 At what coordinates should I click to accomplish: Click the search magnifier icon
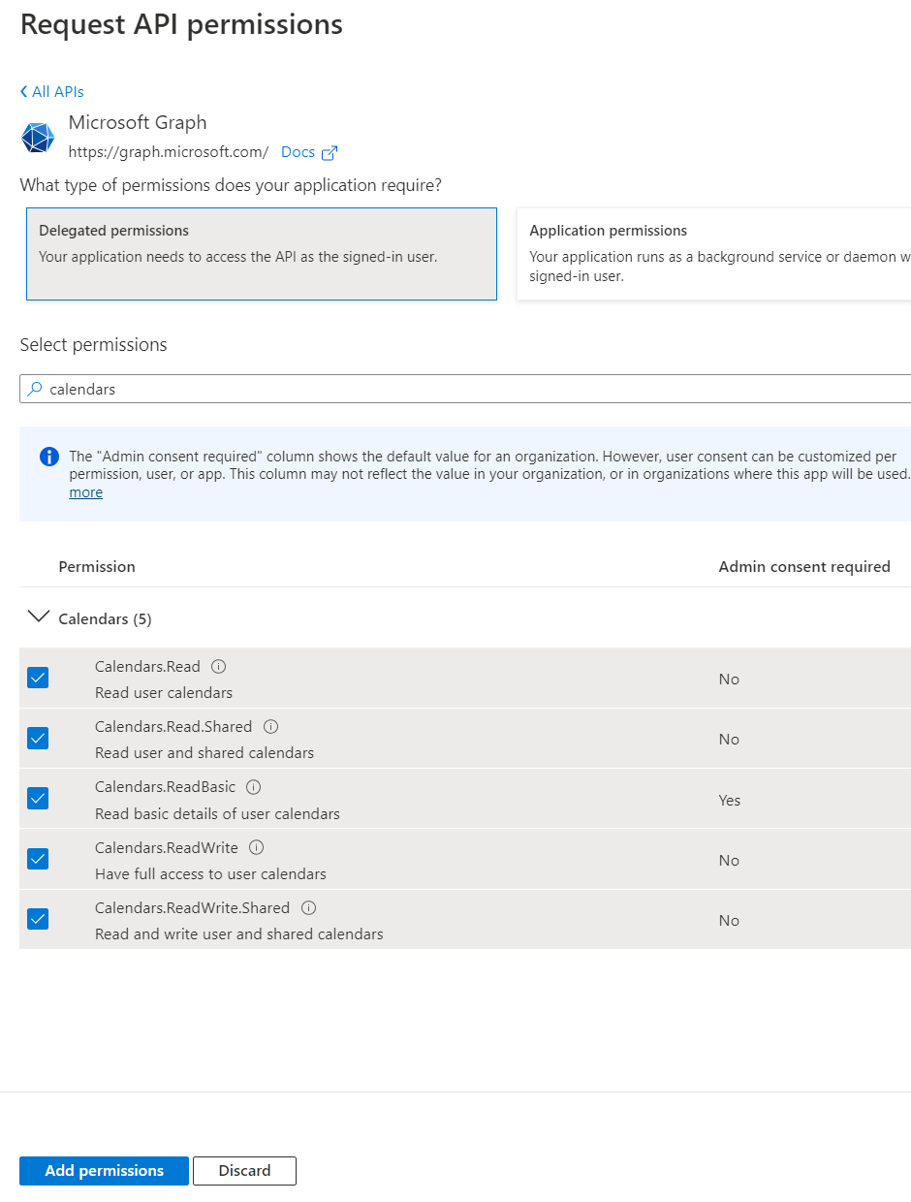[35, 389]
